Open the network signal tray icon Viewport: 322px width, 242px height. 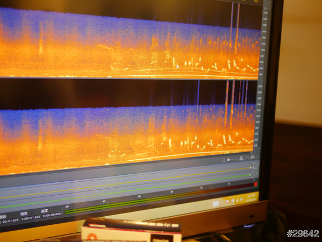pyautogui.click(x=237, y=200)
